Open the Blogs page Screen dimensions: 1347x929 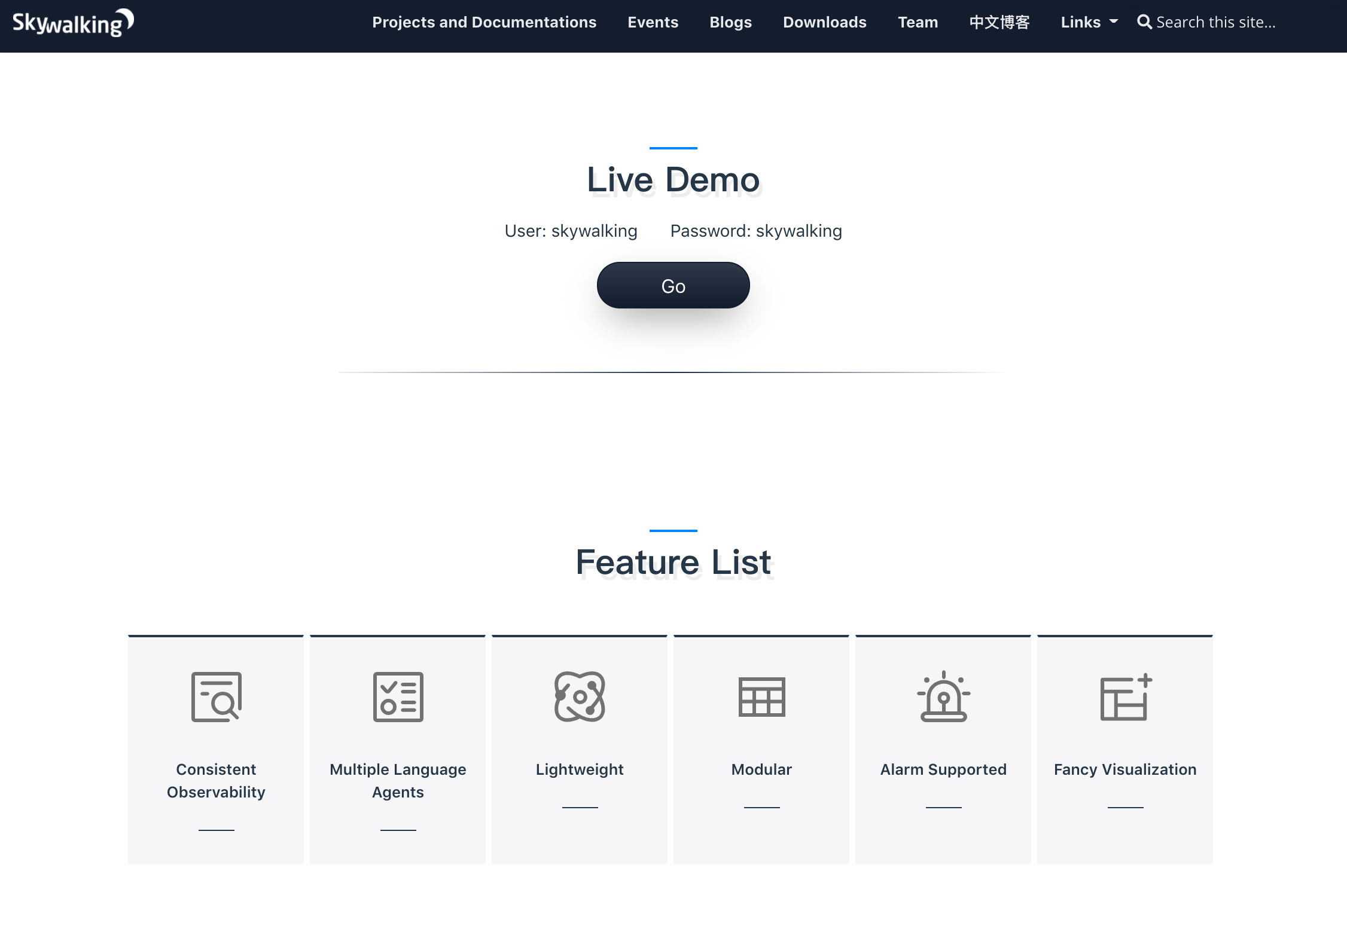tap(730, 22)
